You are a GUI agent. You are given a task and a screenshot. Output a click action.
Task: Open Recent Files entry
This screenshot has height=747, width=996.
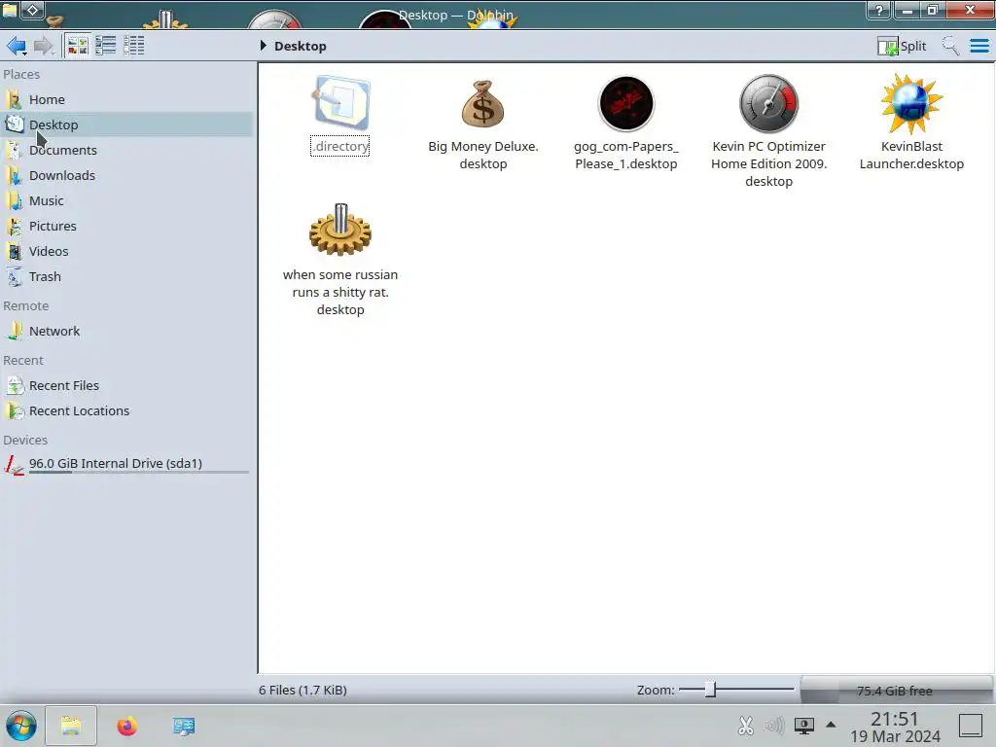[127, 385]
